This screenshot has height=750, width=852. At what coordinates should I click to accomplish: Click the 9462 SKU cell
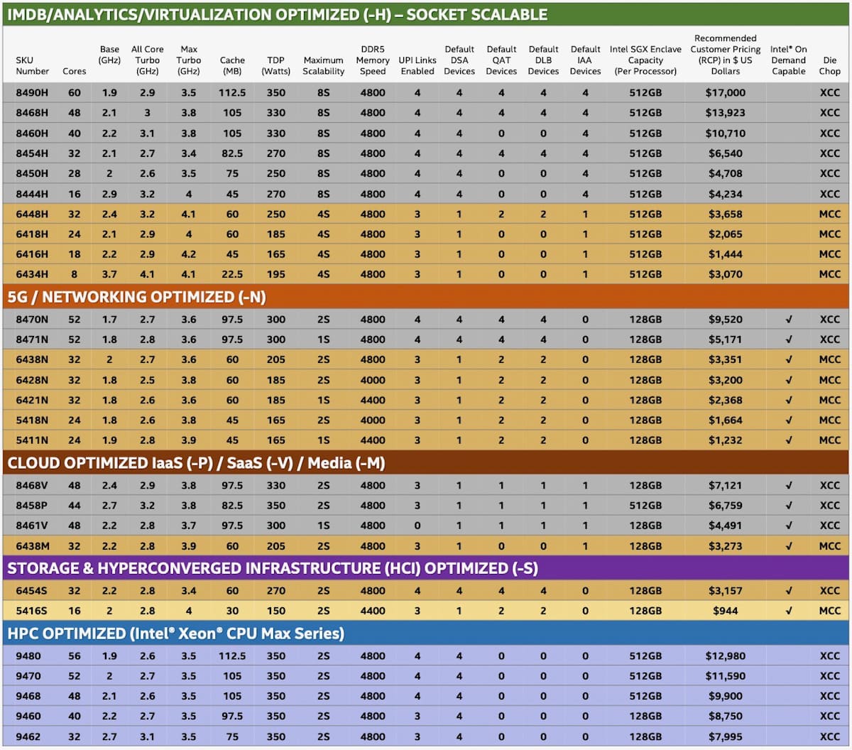pyautogui.click(x=28, y=737)
